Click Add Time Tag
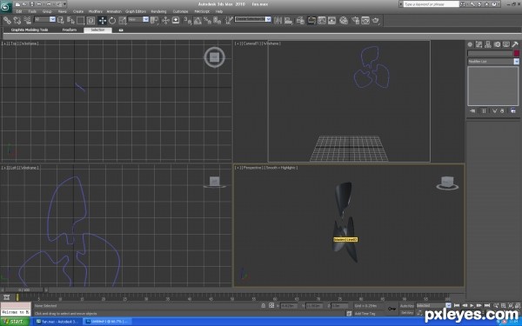 point(365,313)
